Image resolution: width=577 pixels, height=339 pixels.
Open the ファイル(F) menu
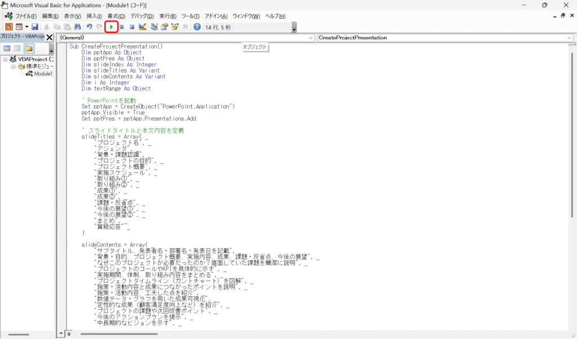coord(26,16)
